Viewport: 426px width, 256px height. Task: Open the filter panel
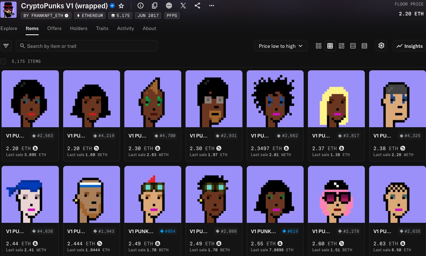(x=6, y=45)
